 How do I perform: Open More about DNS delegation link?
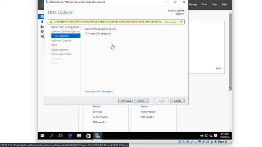click(99, 91)
